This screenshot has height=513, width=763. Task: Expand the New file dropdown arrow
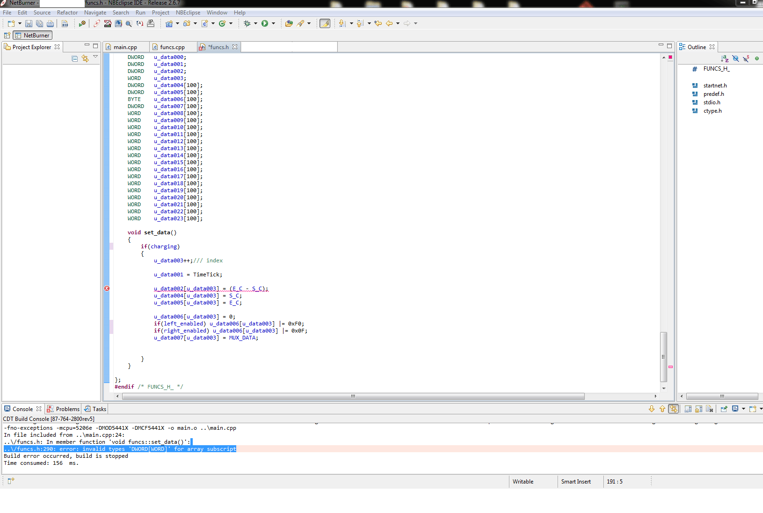(20, 23)
